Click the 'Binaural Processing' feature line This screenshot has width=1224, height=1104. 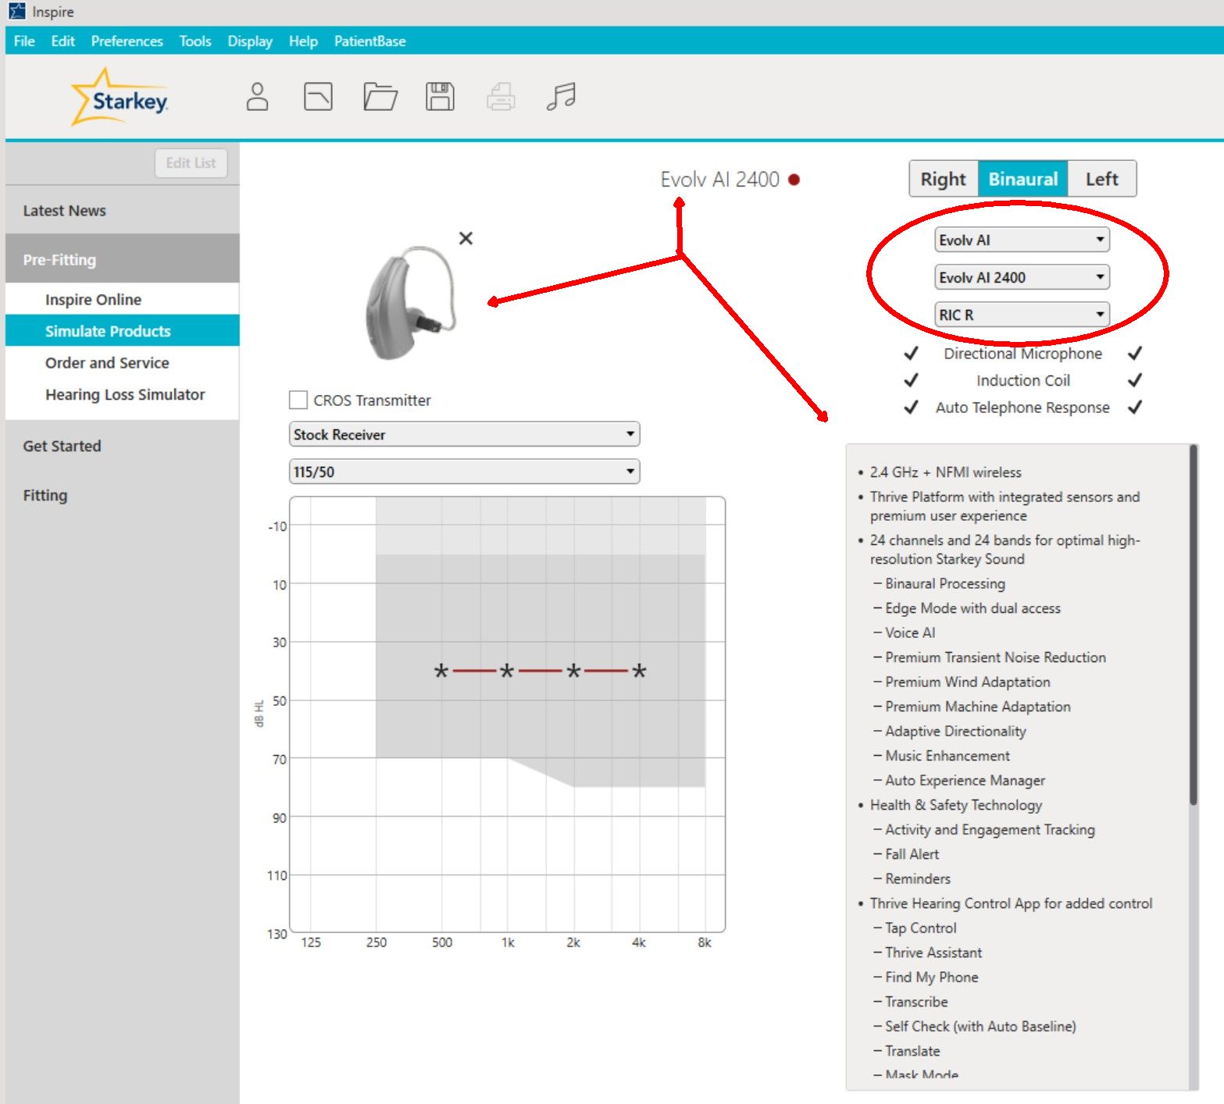point(945,583)
